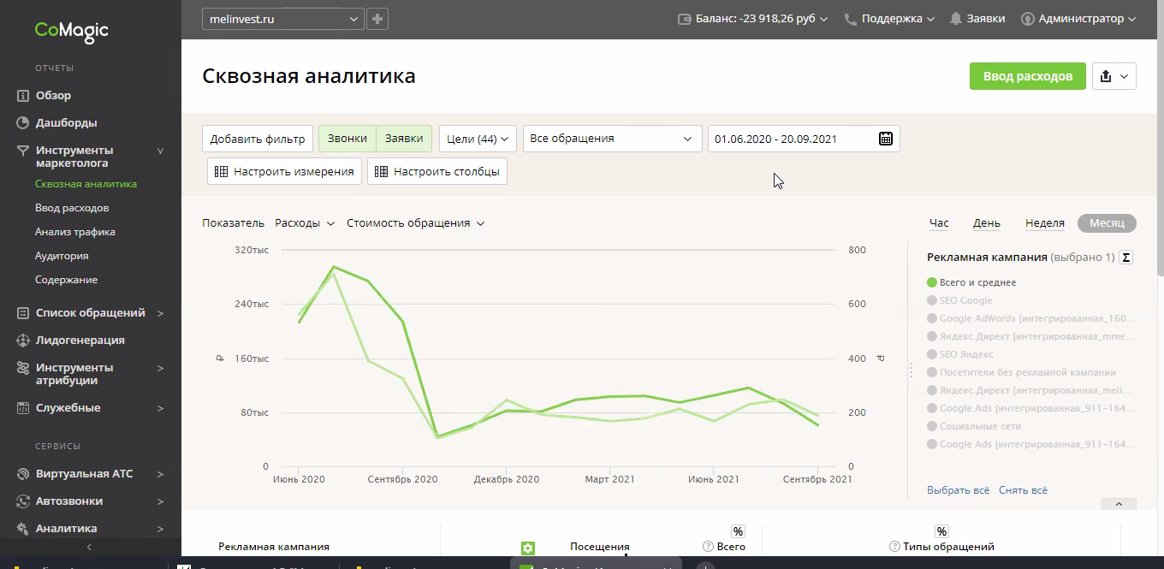Open Стоимость обращения metric dropdown
This screenshot has width=1164, height=569.
click(x=416, y=223)
